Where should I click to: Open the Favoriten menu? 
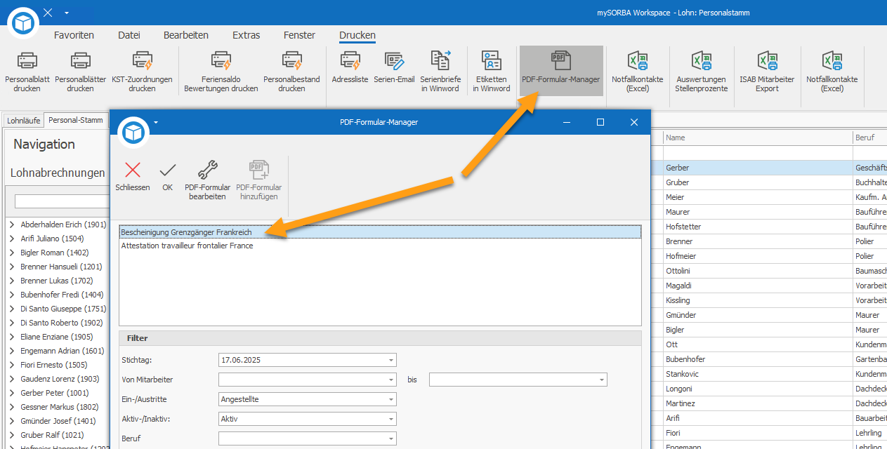[x=74, y=35]
